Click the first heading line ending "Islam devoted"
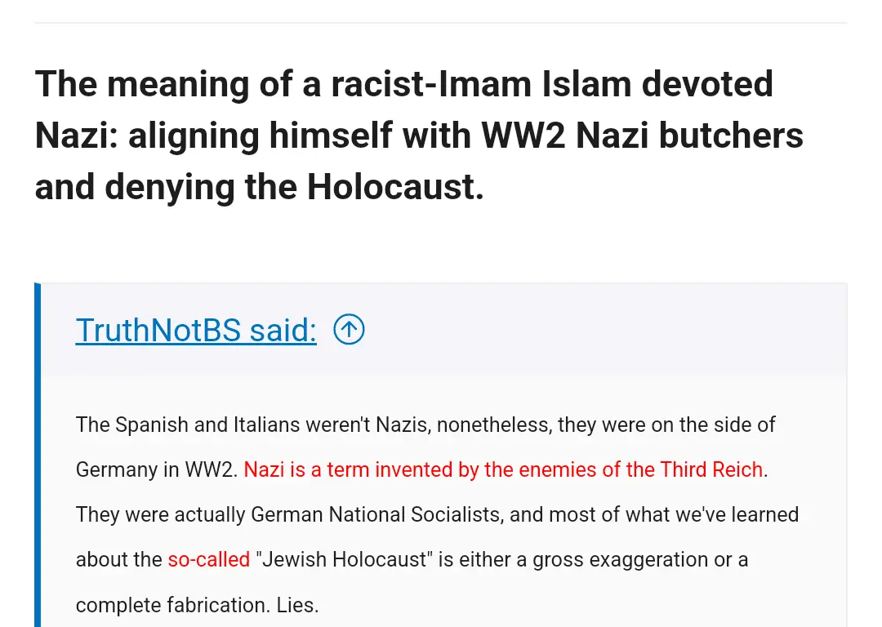 pos(403,84)
